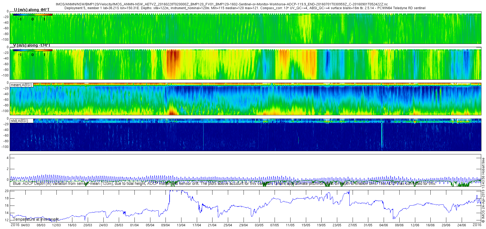The image size is (486, 229).
Task: Click the 'Blue: ADCP Depth (m) variation' caption
Action: tap(224, 183)
